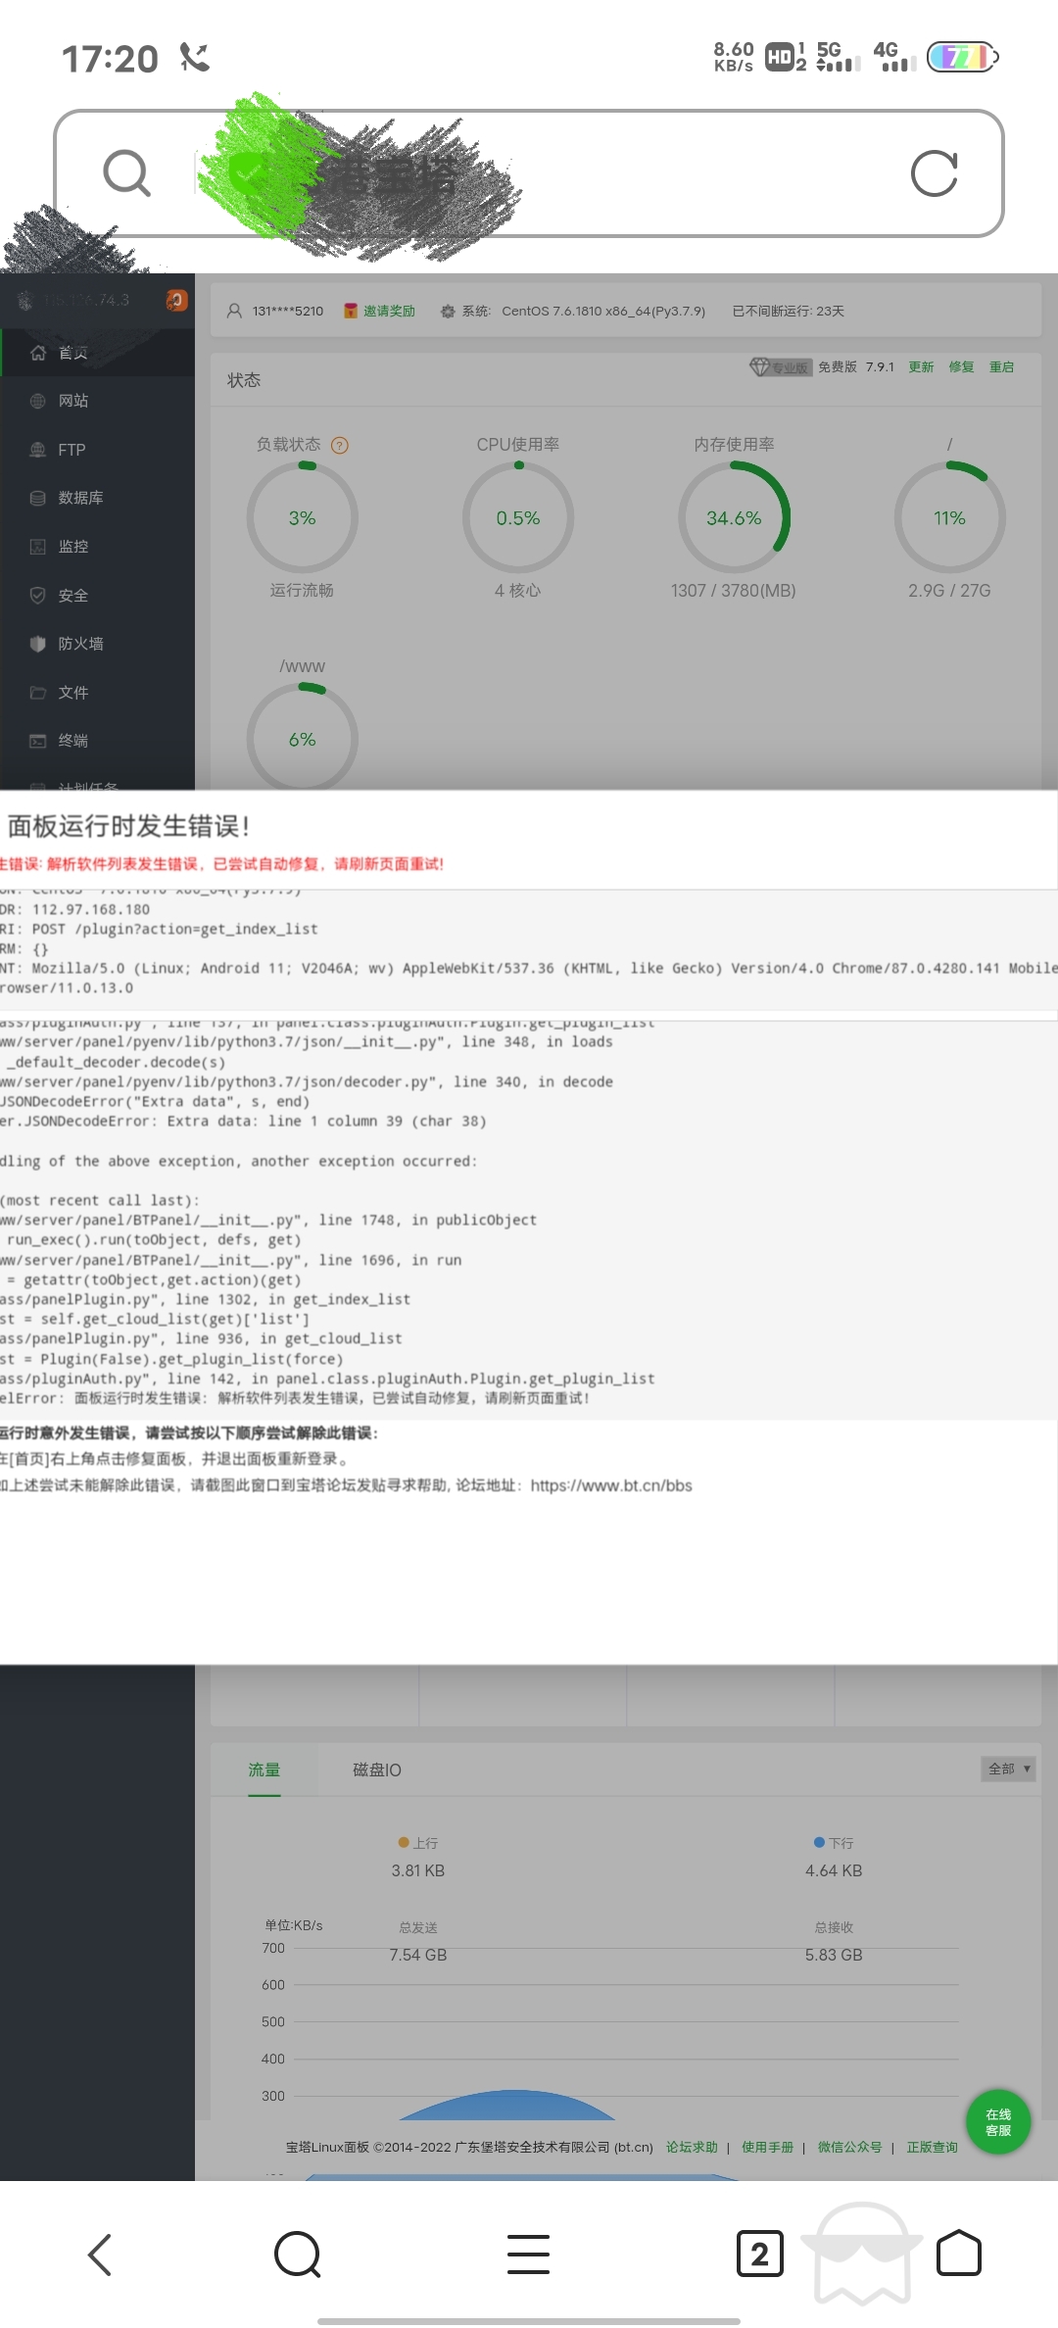Click the 6% /www disk gauge
Screen dimensions: 1058x2328
pos(302,738)
